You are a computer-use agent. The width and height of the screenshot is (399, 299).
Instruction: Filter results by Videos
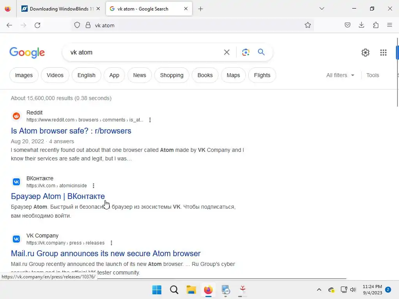coord(55,75)
